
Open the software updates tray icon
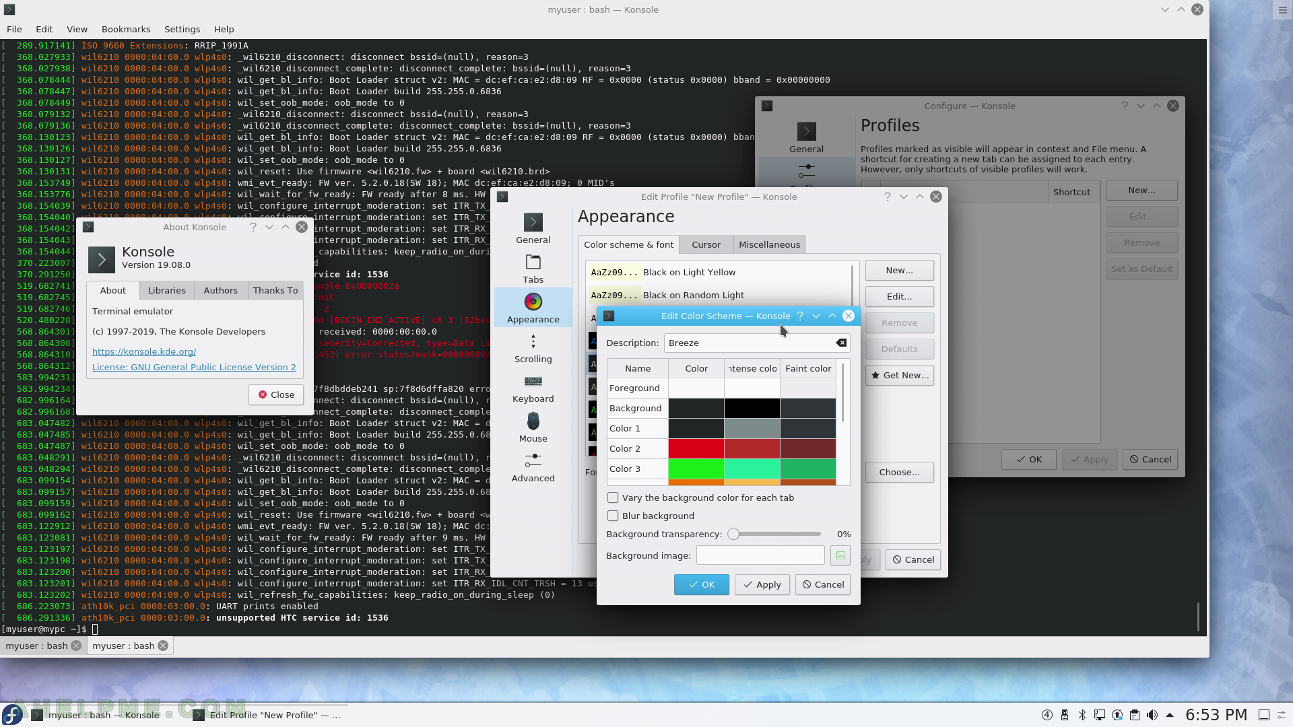(1117, 715)
